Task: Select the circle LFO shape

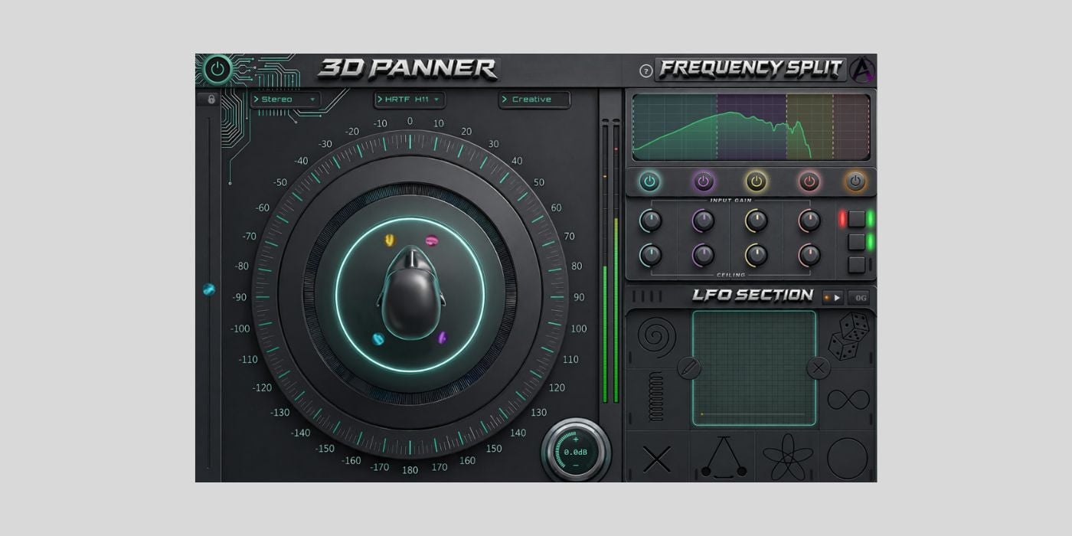Action: (x=848, y=458)
